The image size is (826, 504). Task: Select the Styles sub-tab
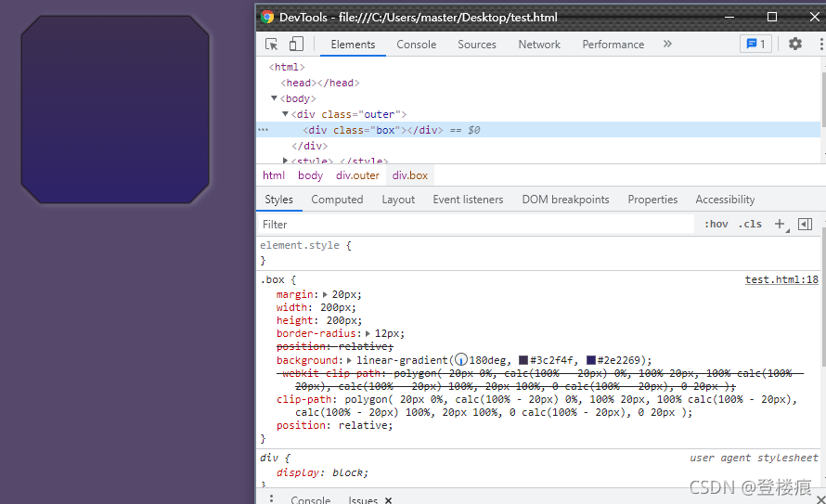[x=278, y=200]
